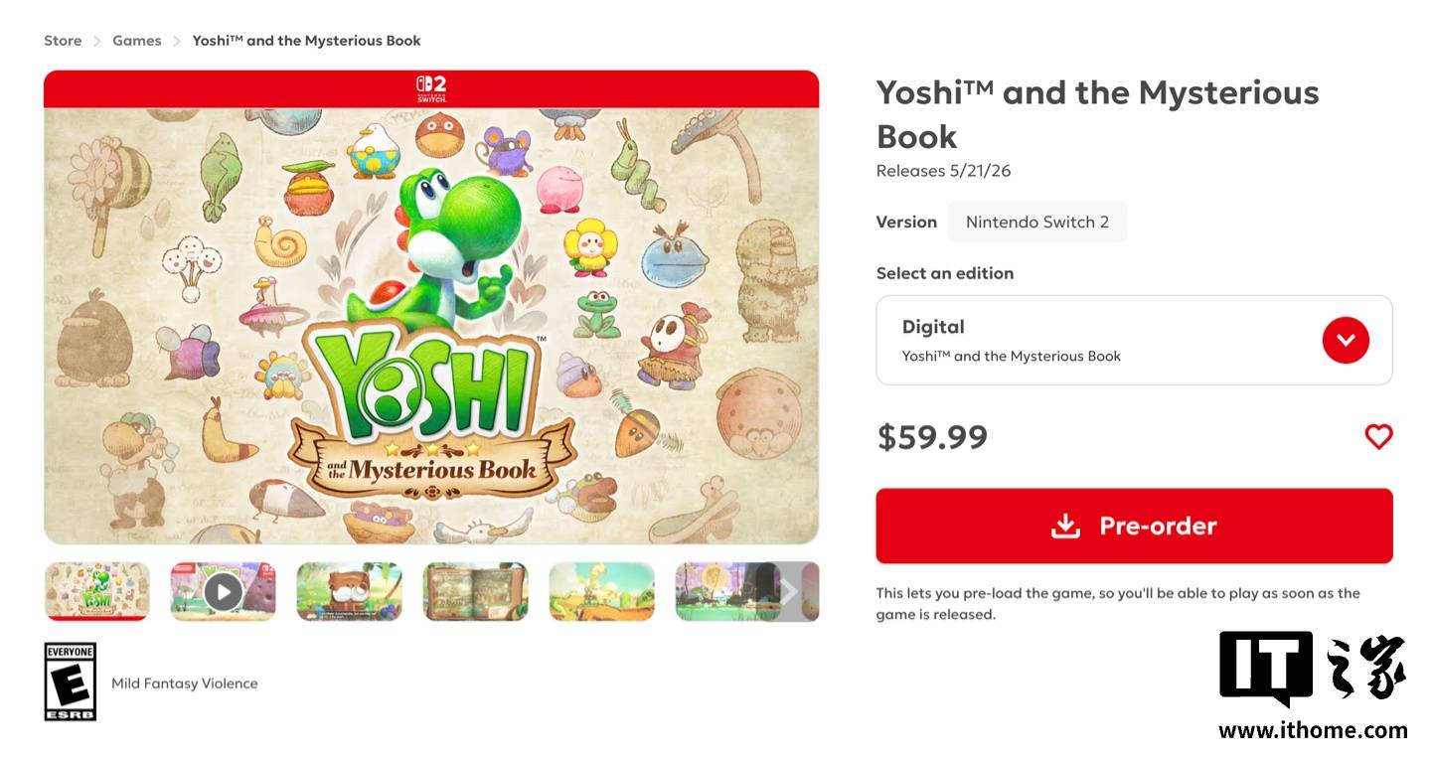Click the Yoshi and the Mysterious Book breadcrumb
Image resolution: width=1431 pixels, height=758 pixels.
coord(306,41)
